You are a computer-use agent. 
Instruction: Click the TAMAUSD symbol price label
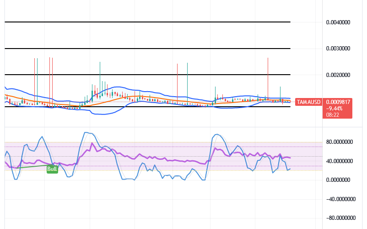(308, 102)
